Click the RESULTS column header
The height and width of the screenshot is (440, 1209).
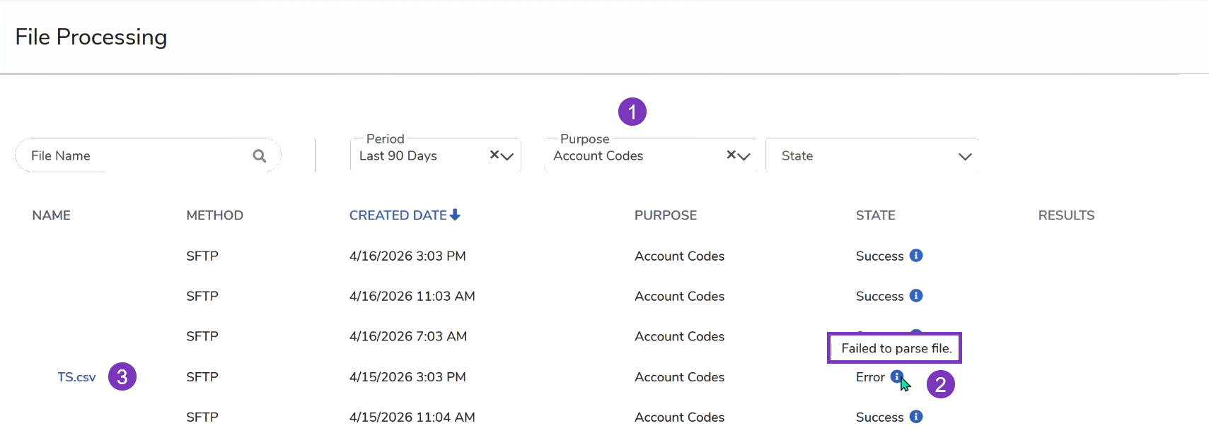click(1065, 215)
